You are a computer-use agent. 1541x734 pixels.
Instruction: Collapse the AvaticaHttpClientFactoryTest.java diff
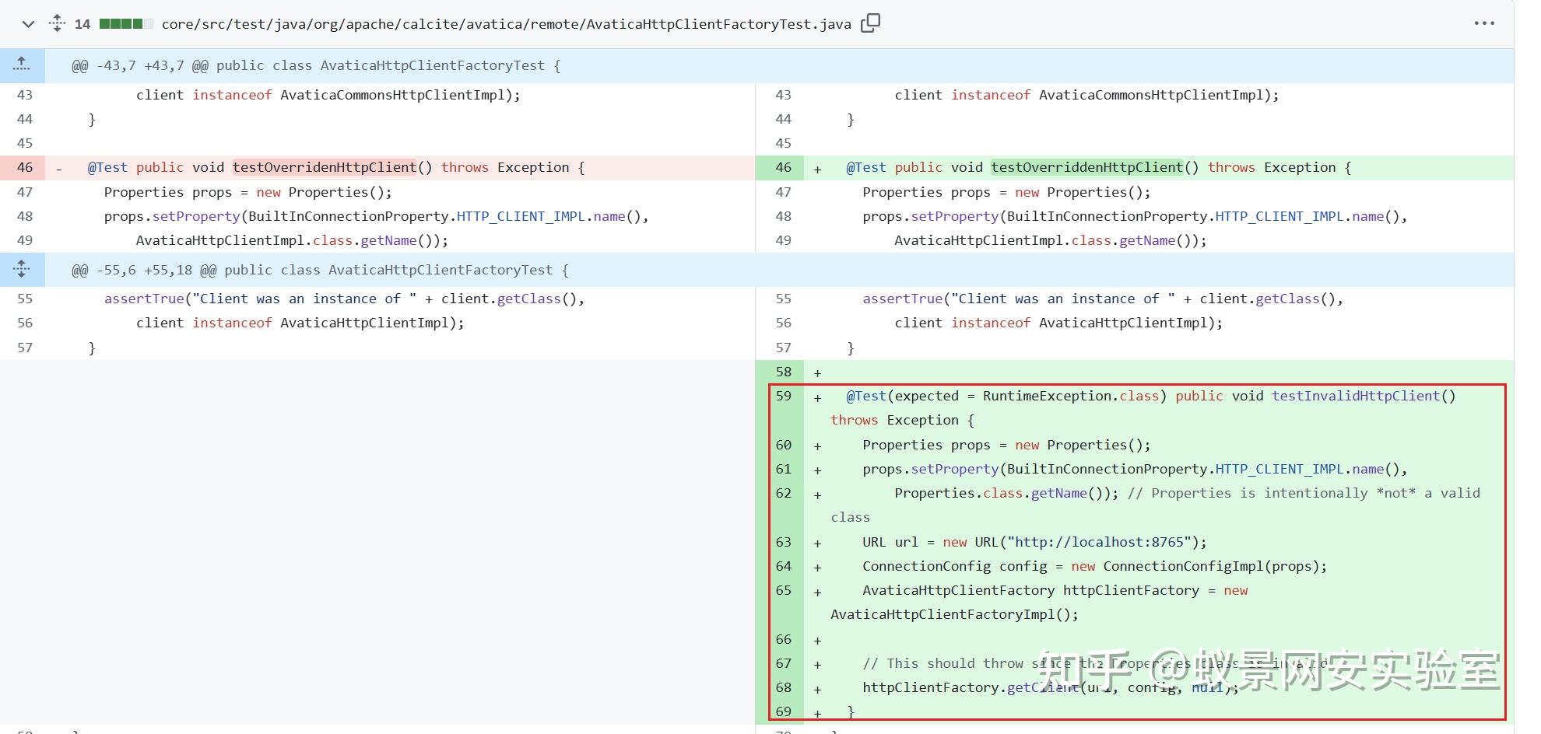point(26,24)
